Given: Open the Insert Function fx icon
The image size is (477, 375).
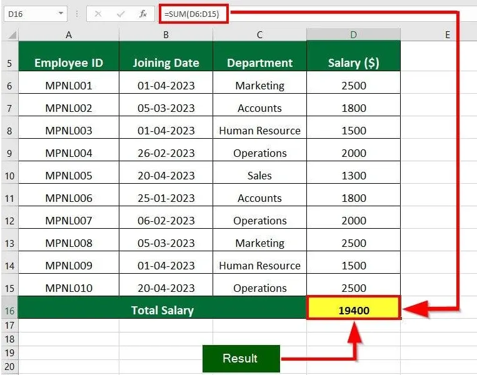Looking at the screenshot, I should point(143,14).
